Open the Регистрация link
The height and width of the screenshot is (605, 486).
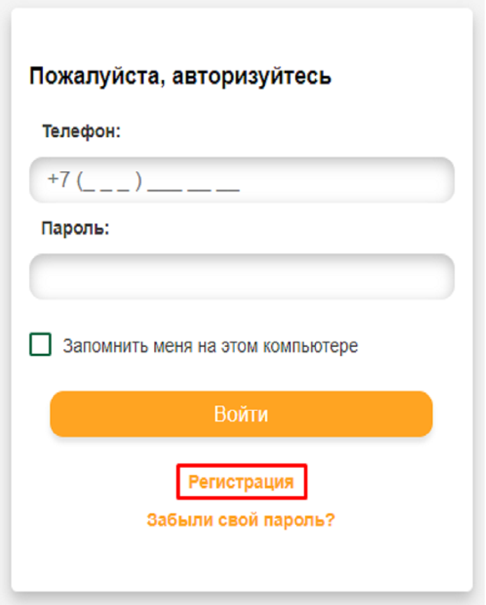pos(241,482)
